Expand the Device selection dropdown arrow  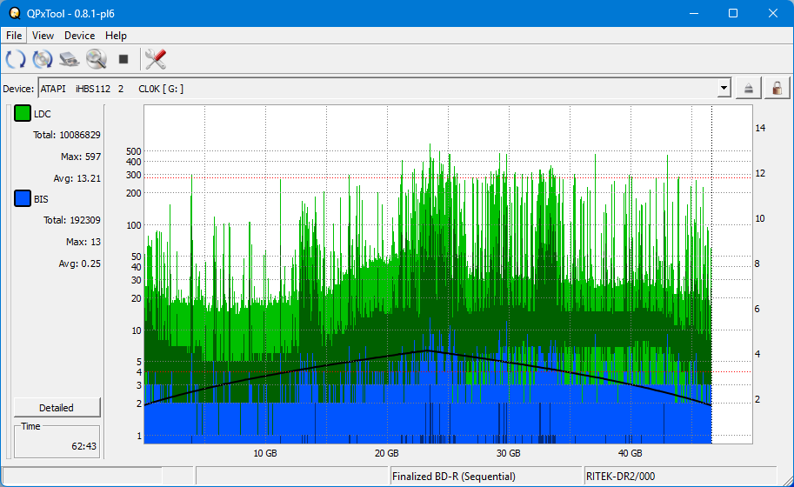(724, 88)
